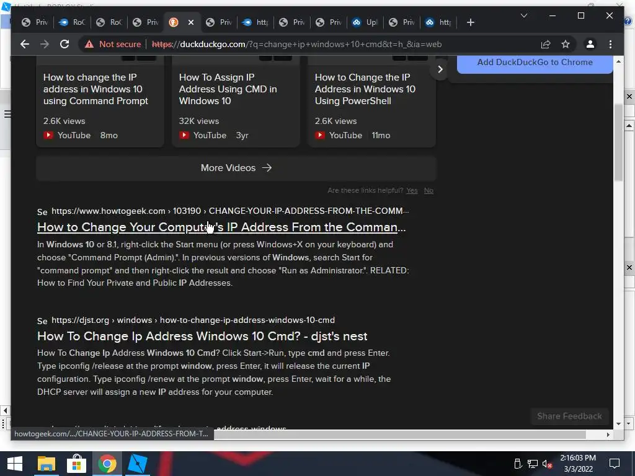Click the USB safely remove tray icon
This screenshot has height=476, width=635.
(x=518, y=464)
